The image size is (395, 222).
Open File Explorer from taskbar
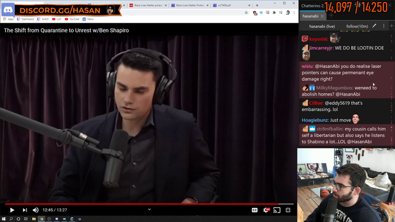pyautogui.click(x=34, y=219)
